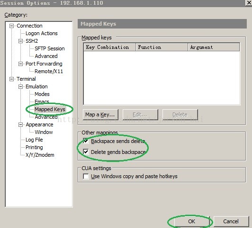
Task: Collapse the Port Forwarding node
Action: [x=20, y=64]
